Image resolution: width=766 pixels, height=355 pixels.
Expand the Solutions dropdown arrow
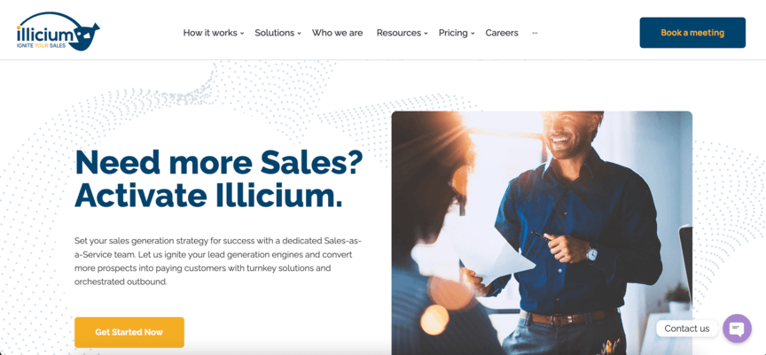tap(299, 33)
